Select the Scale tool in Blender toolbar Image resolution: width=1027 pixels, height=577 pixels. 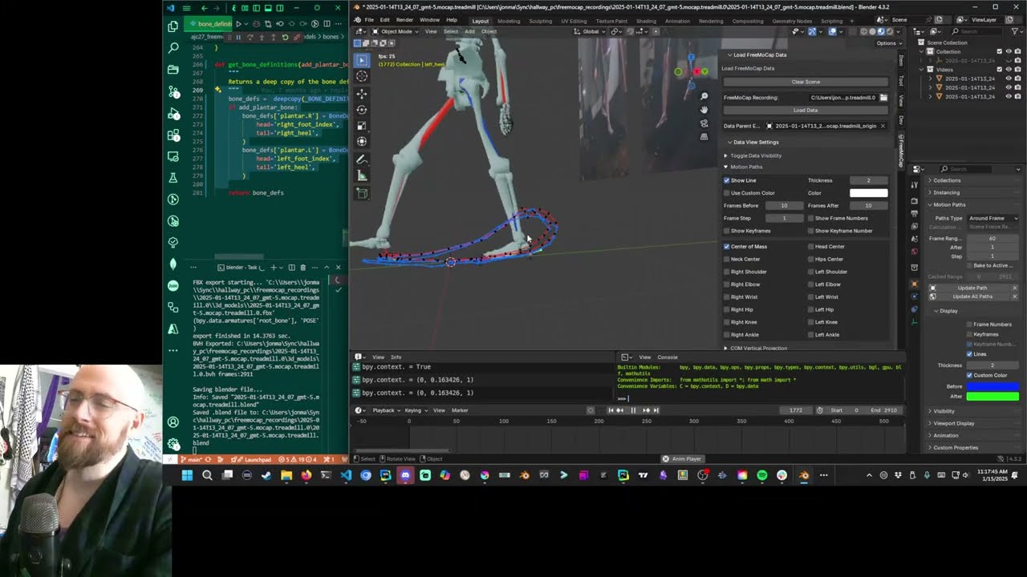(x=362, y=126)
